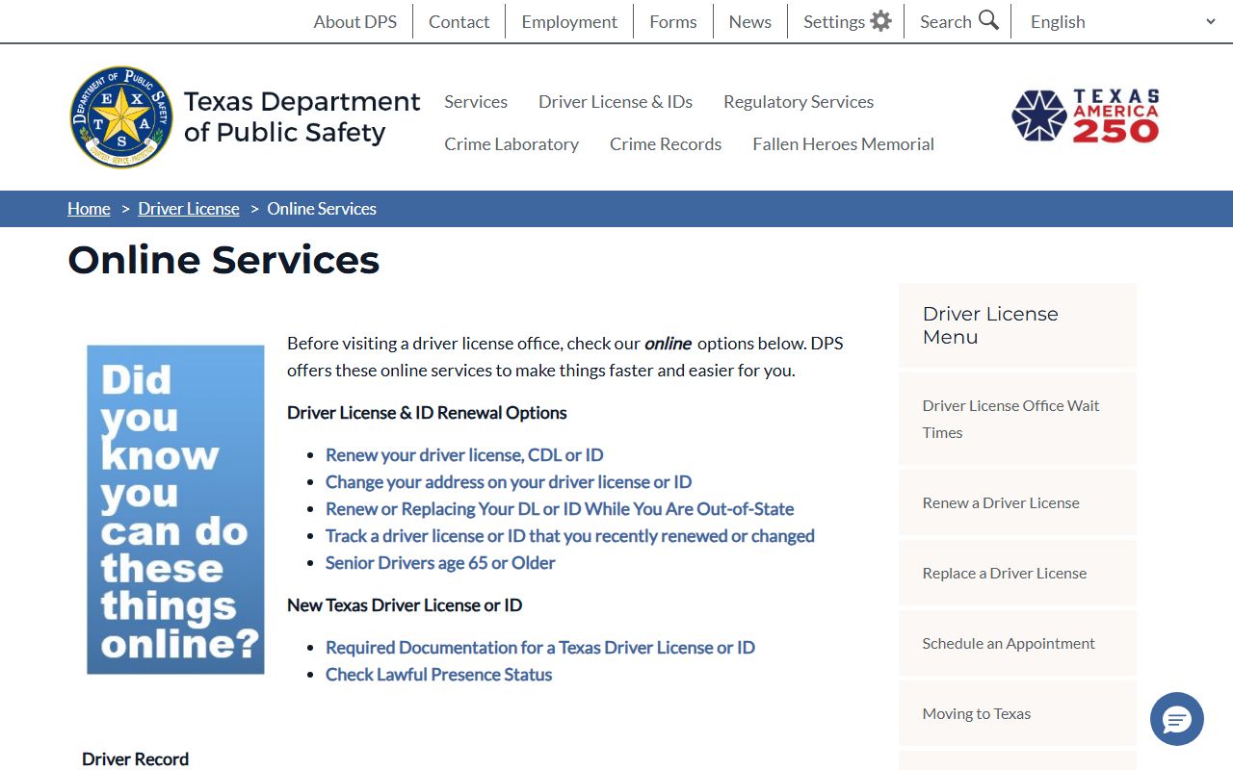The height and width of the screenshot is (770, 1233).
Task: Open the Crime Records menu
Action: (x=666, y=143)
